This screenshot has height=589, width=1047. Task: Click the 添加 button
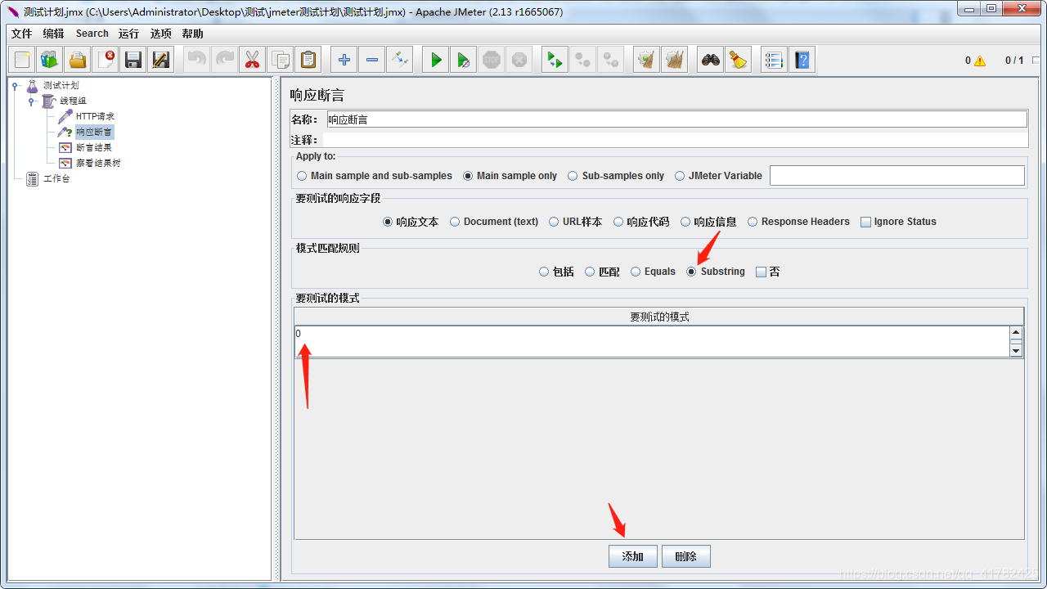click(x=633, y=556)
